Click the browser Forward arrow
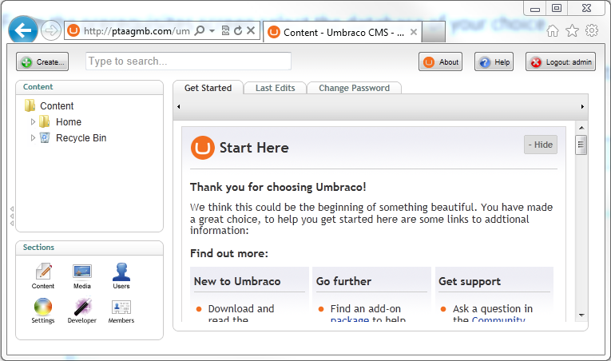The height and width of the screenshot is (361, 611). pyautogui.click(x=51, y=30)
